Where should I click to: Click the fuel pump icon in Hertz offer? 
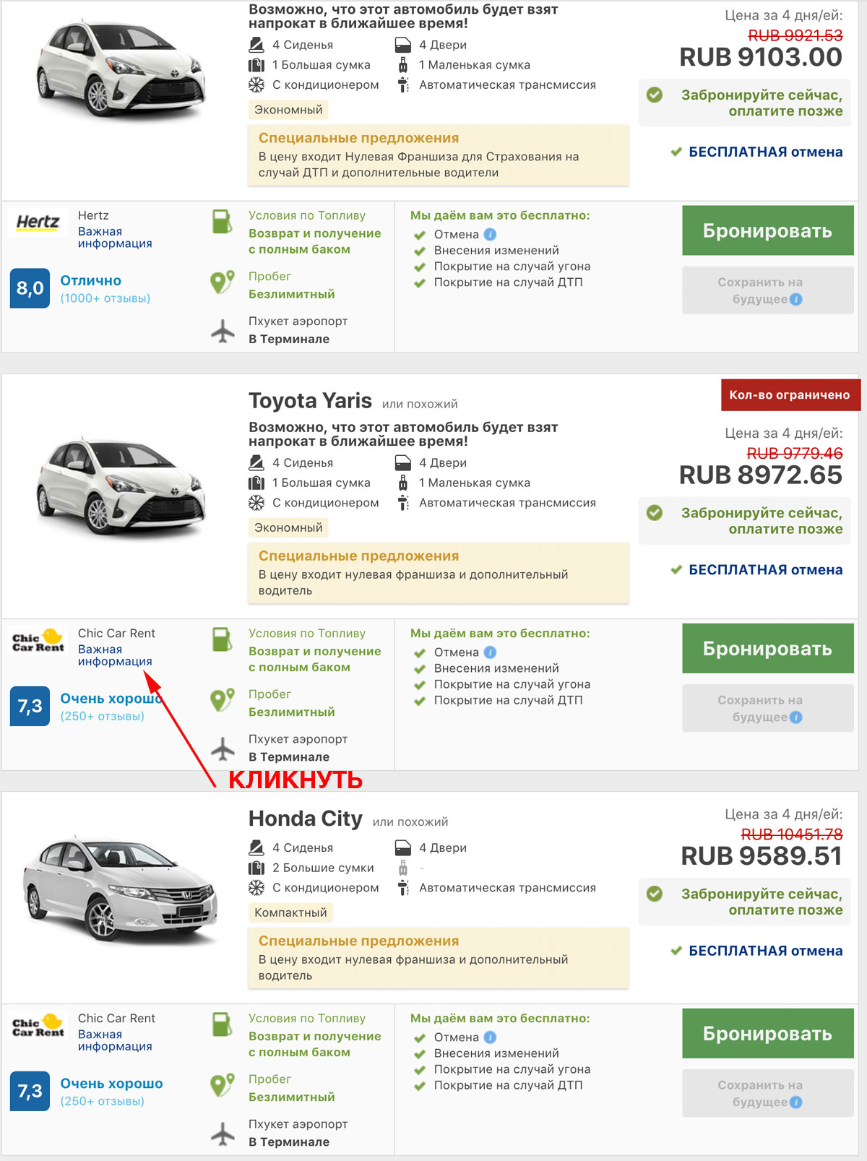[x=223, y=222]
